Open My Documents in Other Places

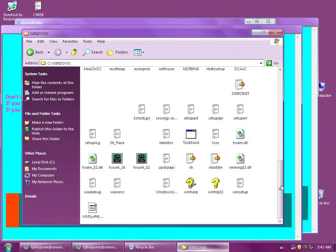point(44,169)
